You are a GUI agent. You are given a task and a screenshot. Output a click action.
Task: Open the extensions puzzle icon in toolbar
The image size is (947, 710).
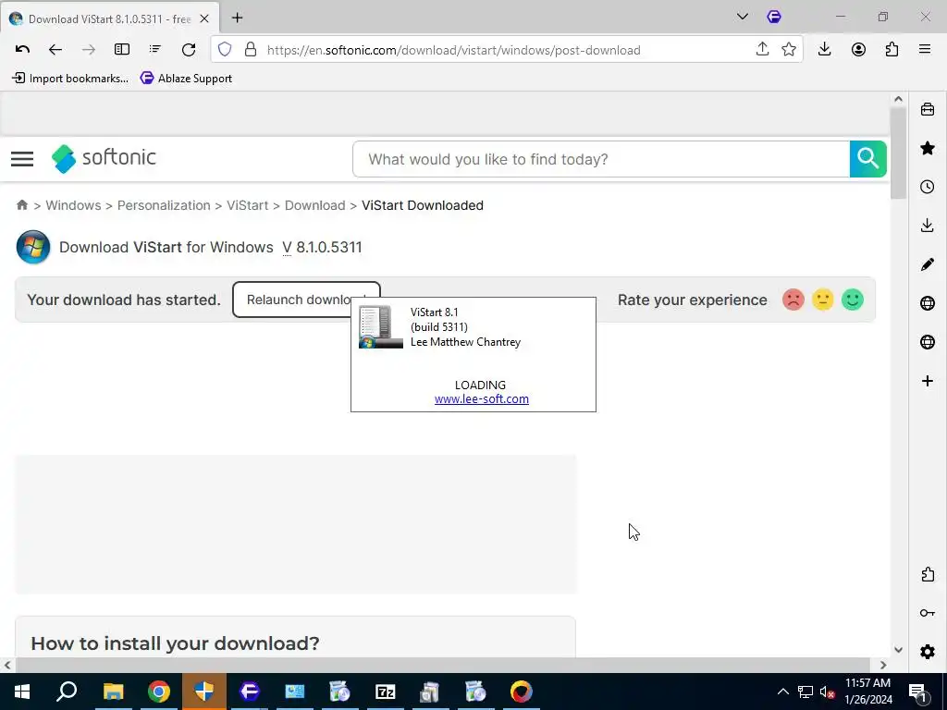click(x=892, y=50)
